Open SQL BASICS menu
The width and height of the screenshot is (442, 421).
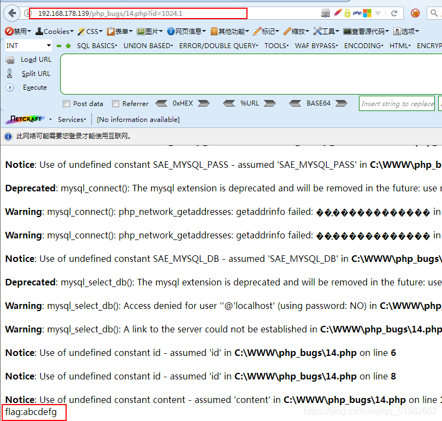tap(97, 46)
